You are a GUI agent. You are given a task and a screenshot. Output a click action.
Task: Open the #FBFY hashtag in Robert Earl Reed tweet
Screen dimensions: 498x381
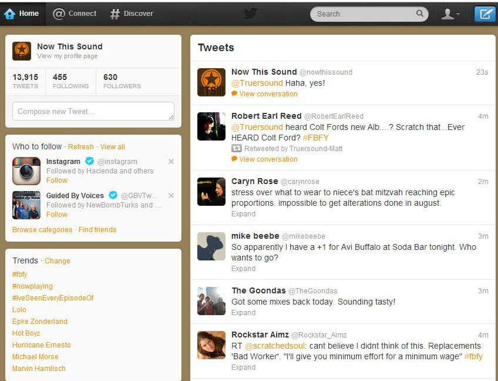[x=316, y=138]
